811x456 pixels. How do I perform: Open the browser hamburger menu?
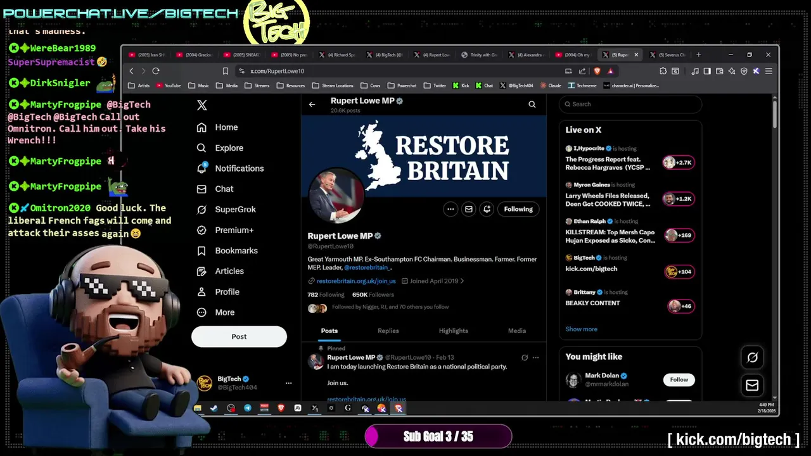pyautogui.click(x=769, y=71)
